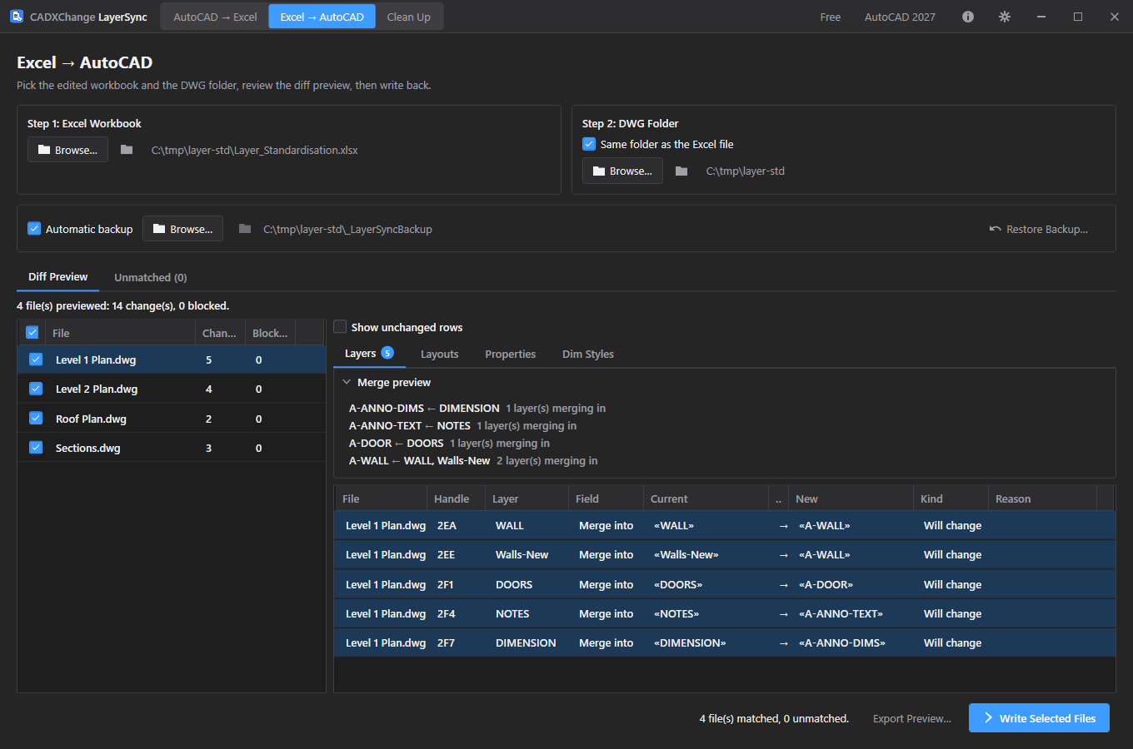This screenshot has width=1133, height=749.
Task: Toggle the Automatic backup checkbox
Action: [34, 228]
